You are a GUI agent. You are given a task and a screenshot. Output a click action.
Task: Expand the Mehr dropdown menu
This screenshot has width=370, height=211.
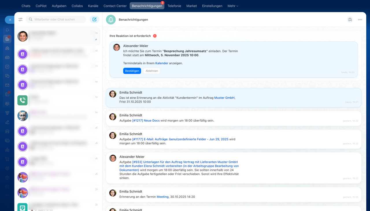(x=233, y=6)
